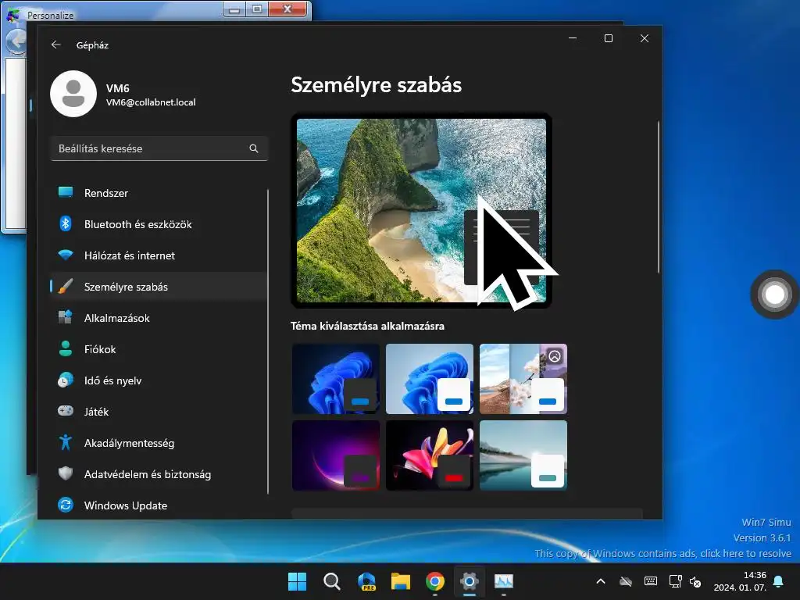Screen dimensions: 800x600
Task: Apply the light blue Windows bloom theme
Action: (430, 379)
